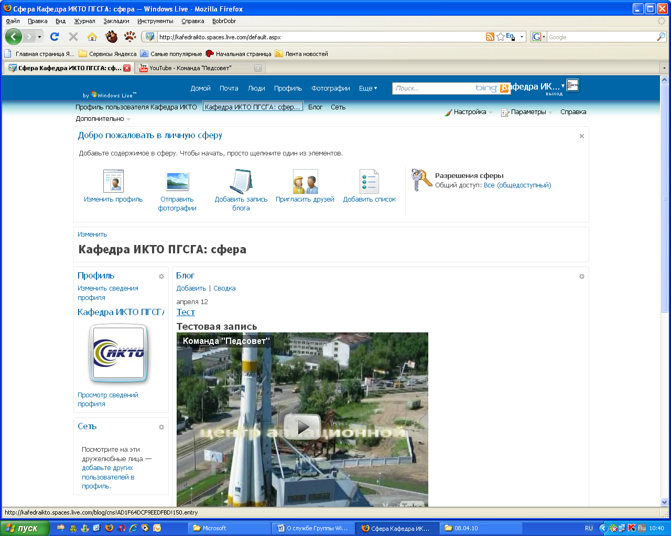Open the user name account dropdown arrow
671x536 pixels.
pos(563,86)
